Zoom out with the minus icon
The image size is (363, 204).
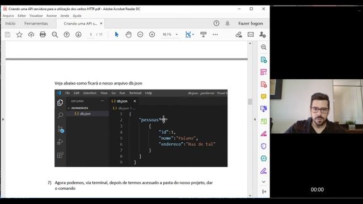[x=140, y=35]
